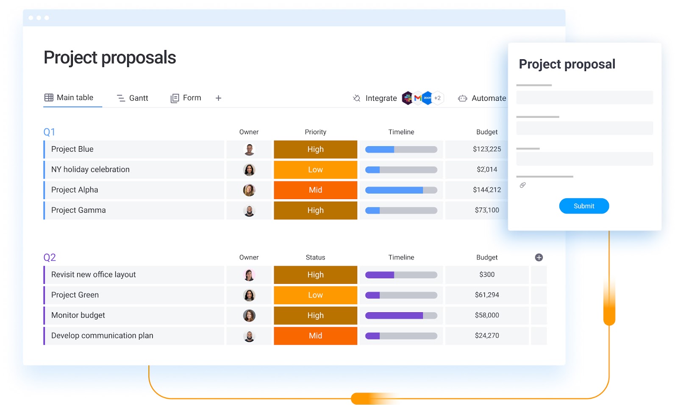Open status dropdown for Project Green
Image resolution: width=678 pixels, height=405 pixels.
point(315,295)
